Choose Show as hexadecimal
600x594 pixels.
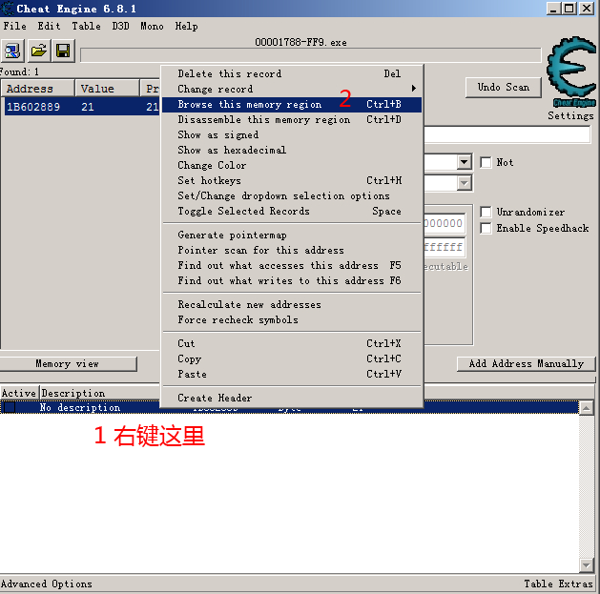[x=292, y=150]
